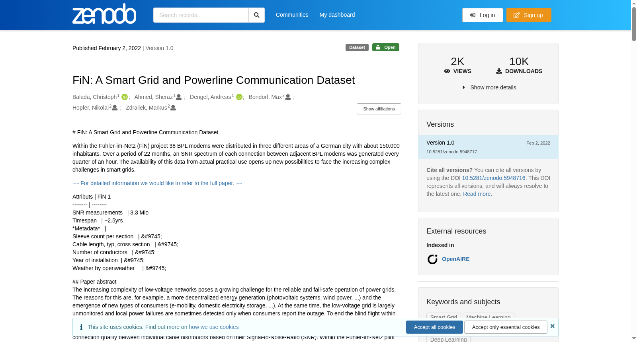
Task: Open Christoph Balada's ORCID icon
Action: point(125,97)
